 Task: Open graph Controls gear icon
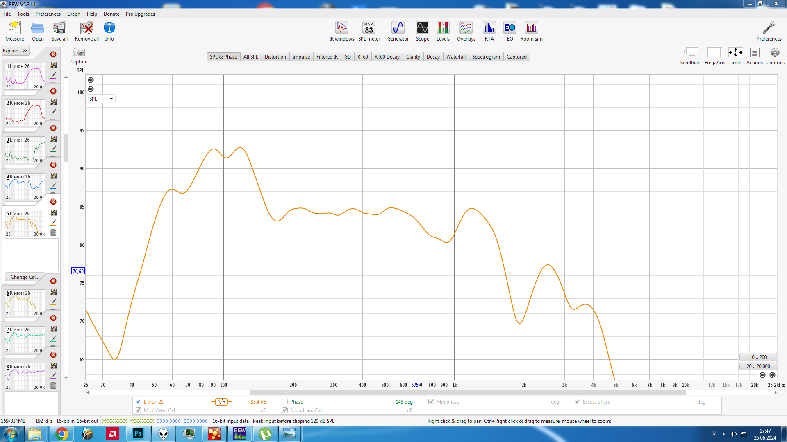(x=775, y=53)
